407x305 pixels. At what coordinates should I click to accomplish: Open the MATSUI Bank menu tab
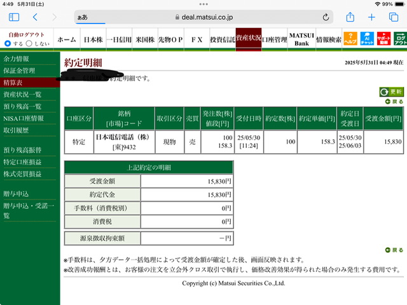(x=301, y=39)
